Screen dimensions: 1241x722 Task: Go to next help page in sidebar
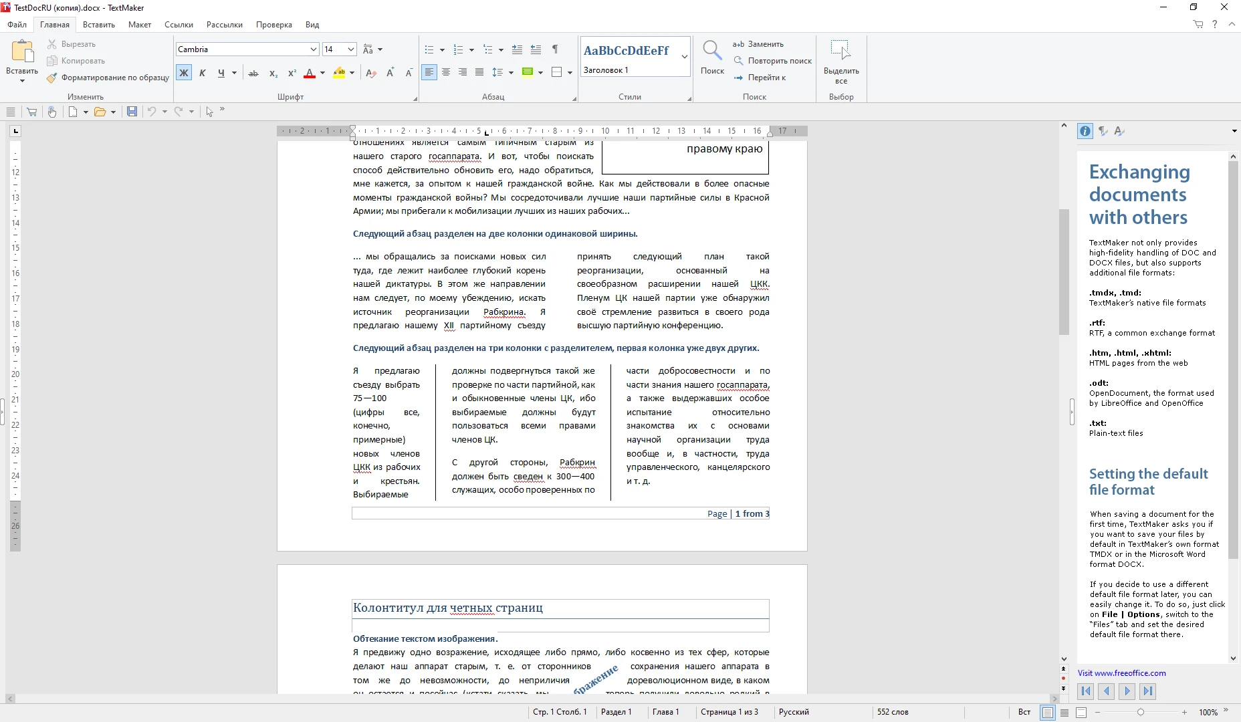tap(1127, 691)
